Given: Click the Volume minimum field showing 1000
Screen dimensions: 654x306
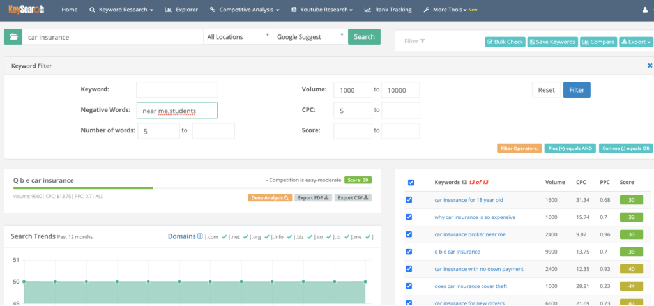Looking at the screenshot, I should [353, 89].
